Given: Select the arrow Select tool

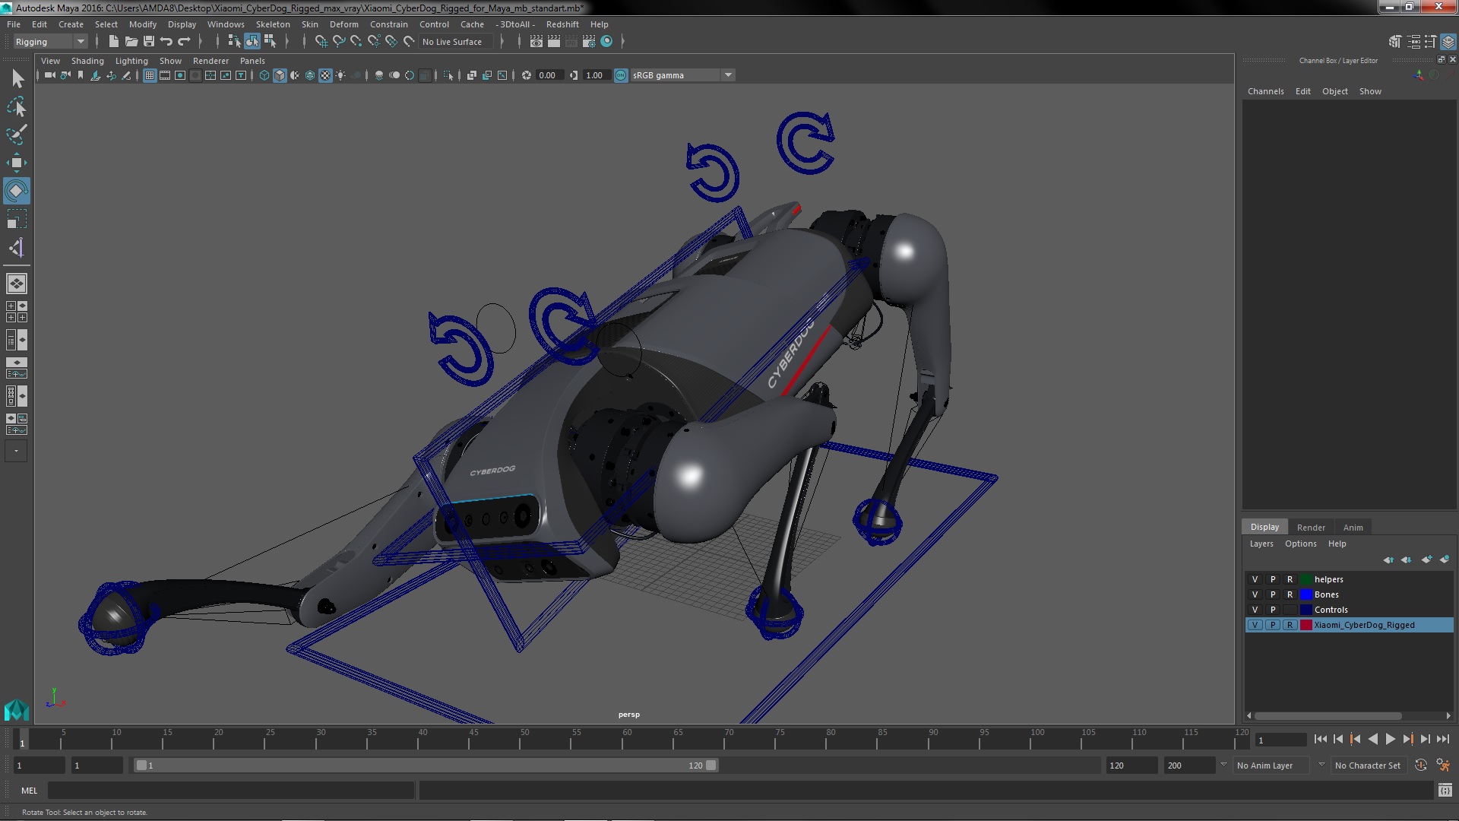Looking at the screenshot, I should click(x=17, y=79).
